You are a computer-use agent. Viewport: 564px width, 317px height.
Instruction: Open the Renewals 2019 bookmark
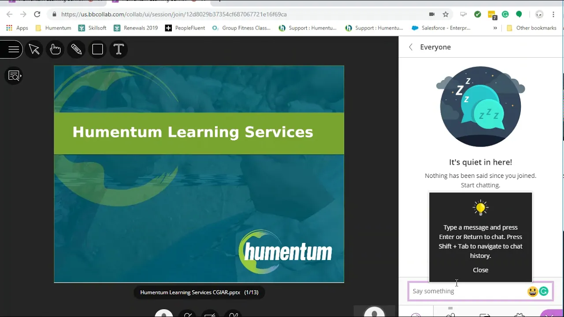pos(136,28)
